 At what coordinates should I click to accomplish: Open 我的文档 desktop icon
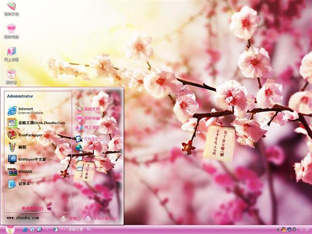click(x=11, y=9)
